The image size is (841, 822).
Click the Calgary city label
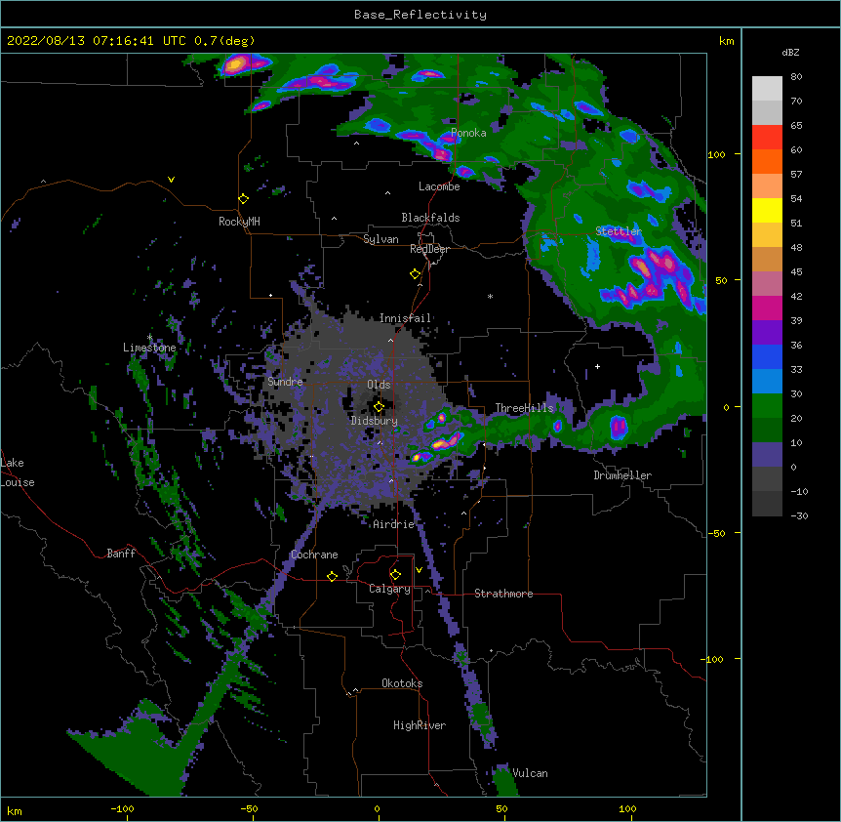pos(389,589)
